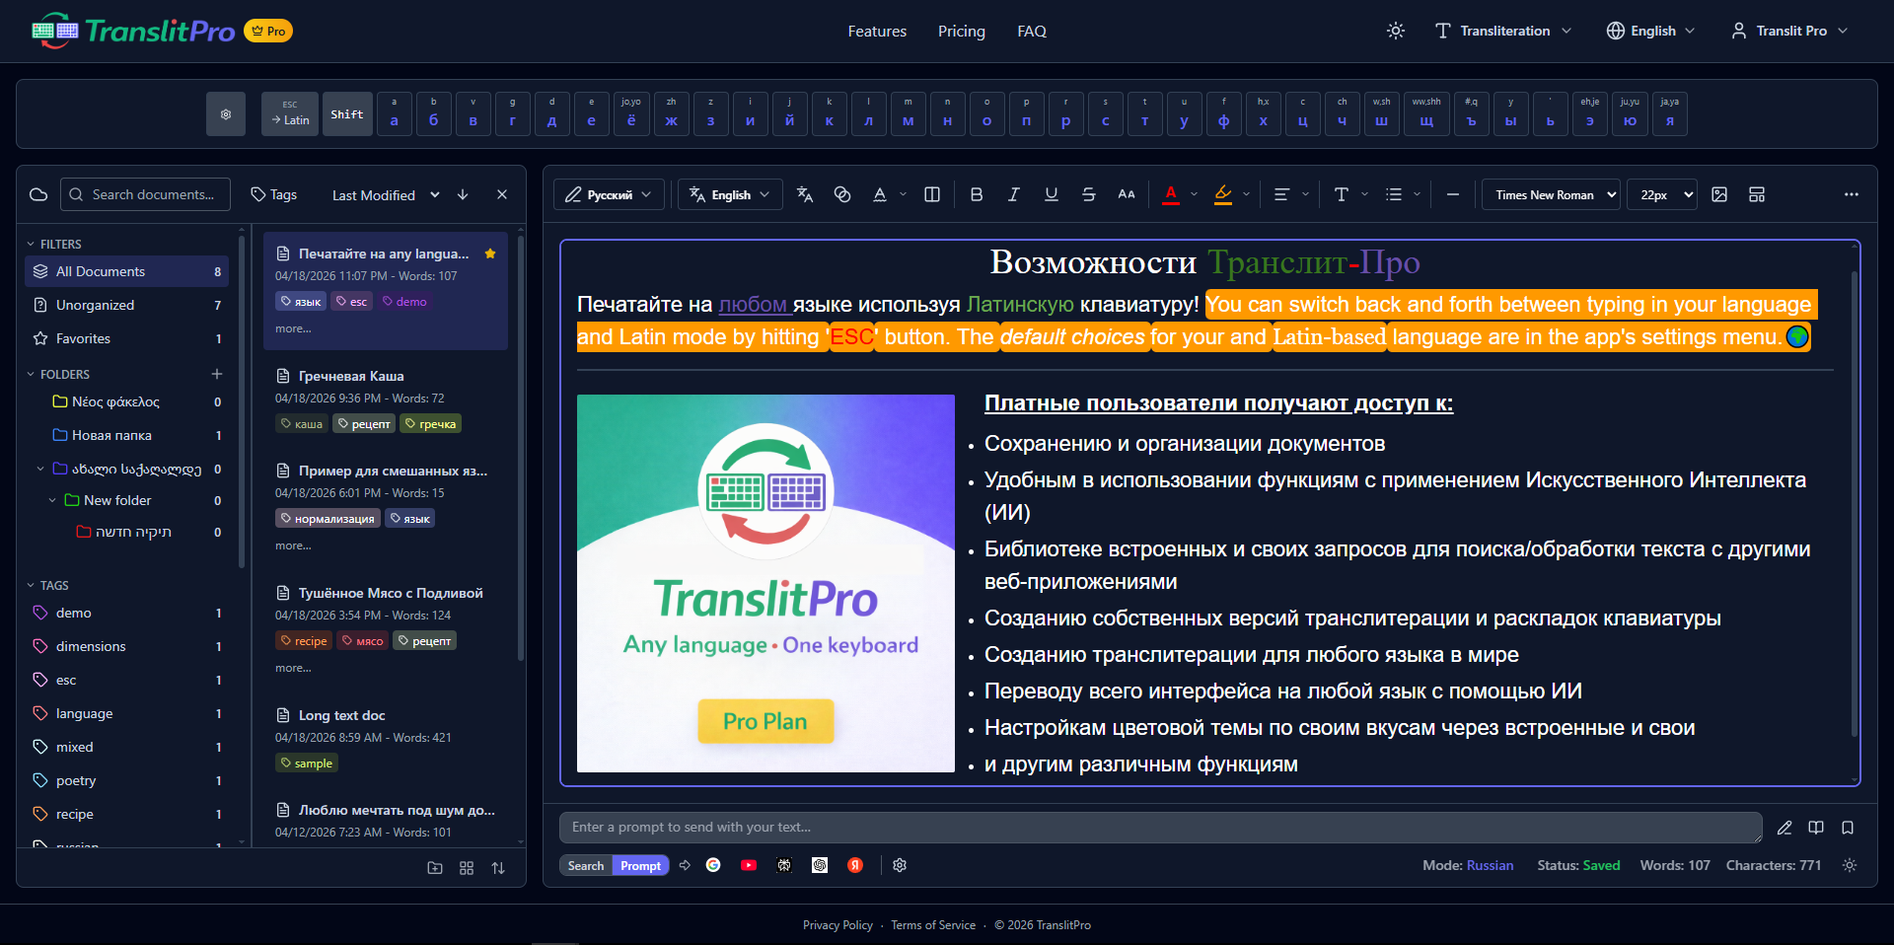Send prompt to Google search icon
This screenshot has width=1894, height=945.
click(x=713, y=865)
